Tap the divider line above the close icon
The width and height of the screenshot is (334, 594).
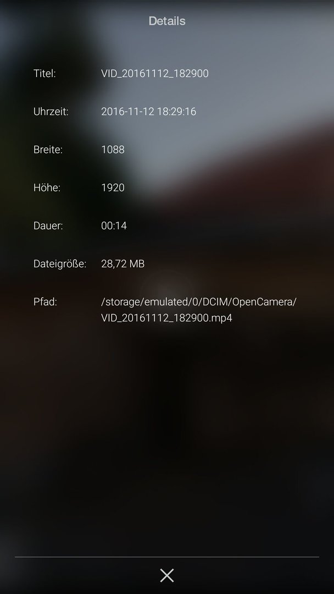(167, 557)
